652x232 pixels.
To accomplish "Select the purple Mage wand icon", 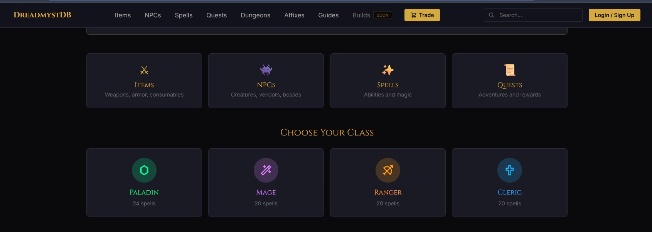I will [266, 170].
